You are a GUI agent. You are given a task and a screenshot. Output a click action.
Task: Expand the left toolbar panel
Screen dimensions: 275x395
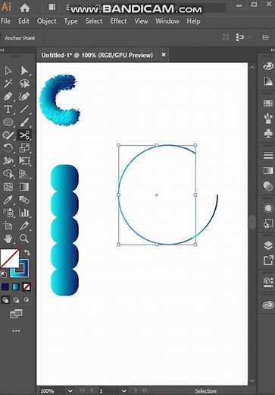tap(2, 50)
